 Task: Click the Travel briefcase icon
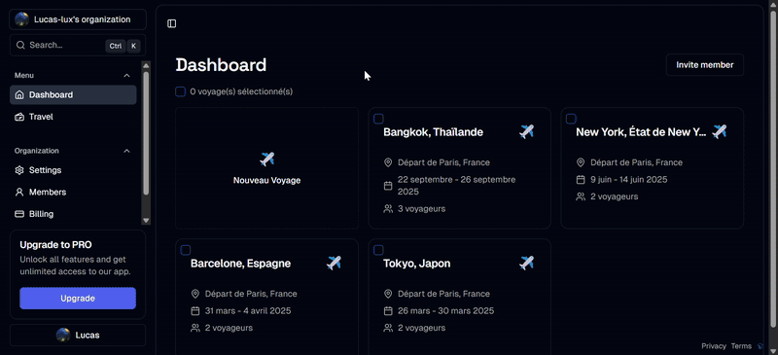click(19, 117)
